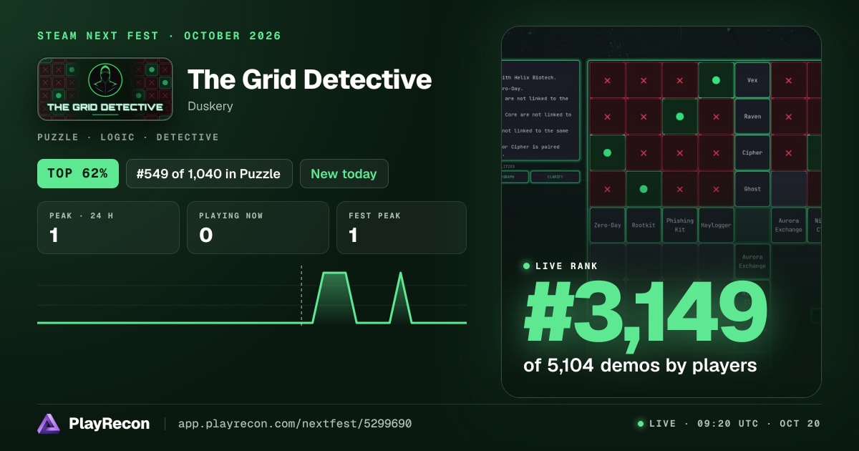Click the dashed vertical marker on player chart
859x451 pixels.
point(301,295)
